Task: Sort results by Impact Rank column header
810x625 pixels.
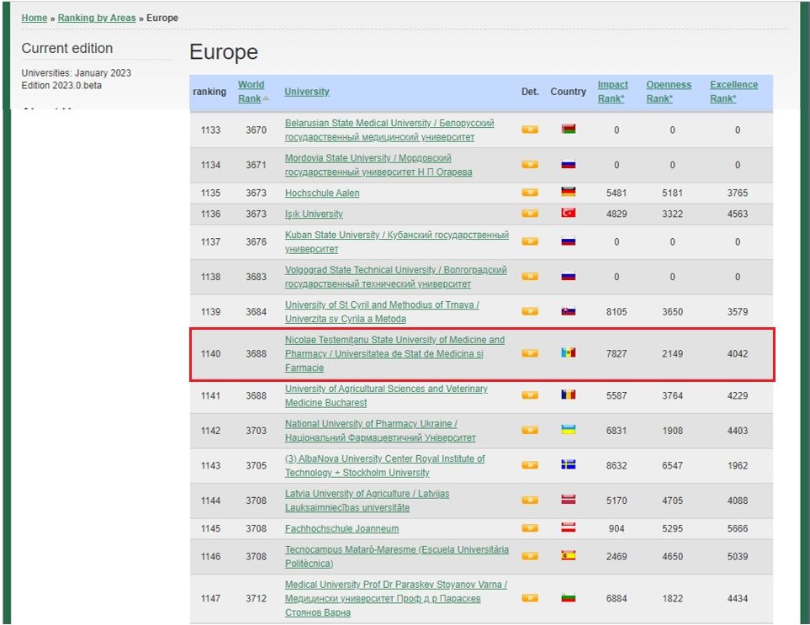Action: [612, 90]
